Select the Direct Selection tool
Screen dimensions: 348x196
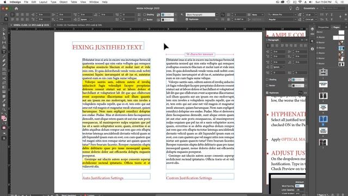click(x=4, y=34)
